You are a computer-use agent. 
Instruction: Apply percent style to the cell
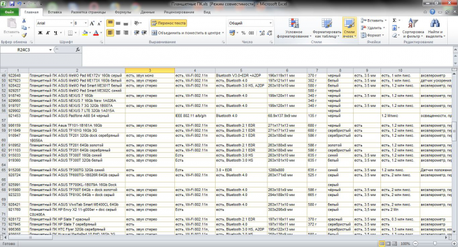(x=243, y=33)
